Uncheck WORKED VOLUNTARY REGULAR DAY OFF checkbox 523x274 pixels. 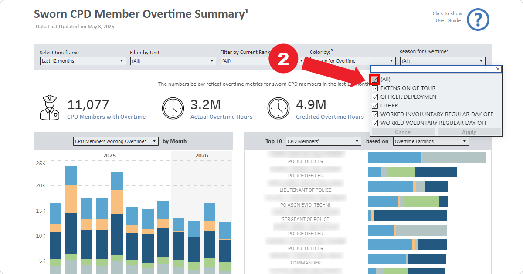(x=375, y=123)
